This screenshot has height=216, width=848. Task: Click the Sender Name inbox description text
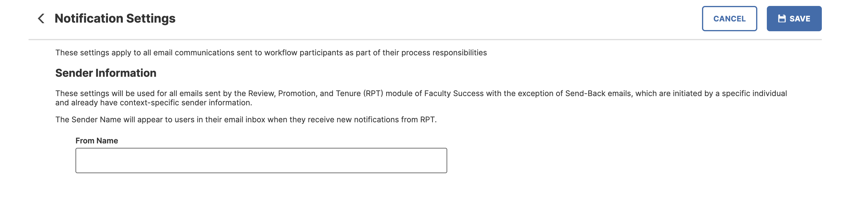click(246, 120)
